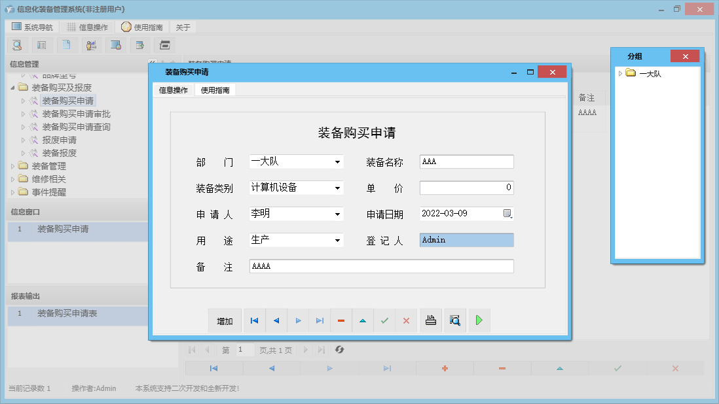This screenshot has height=404, width=719.
Task: Click the 增加 button
Action: pyautogui.click(x=225, y=321)
